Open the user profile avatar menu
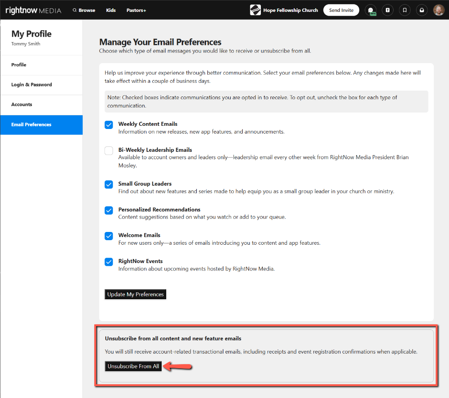The width and height of the screenshot is (449, 398). 438,10
